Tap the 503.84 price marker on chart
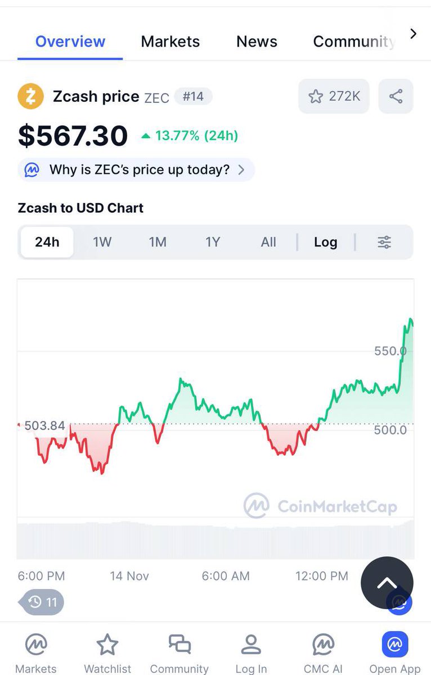Image resolution: width=431 pixels, height=675 pixels. click(x=44, y=426)
